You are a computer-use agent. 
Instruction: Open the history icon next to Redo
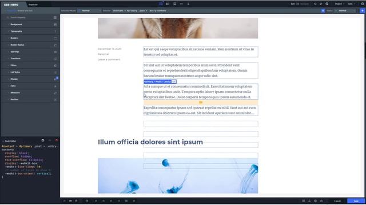tap(327, 4)
